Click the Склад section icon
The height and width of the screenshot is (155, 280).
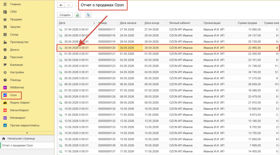[x=5, y=34]
